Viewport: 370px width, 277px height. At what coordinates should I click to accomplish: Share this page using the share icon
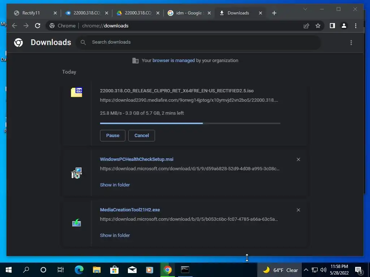click(x=306, y=26)
